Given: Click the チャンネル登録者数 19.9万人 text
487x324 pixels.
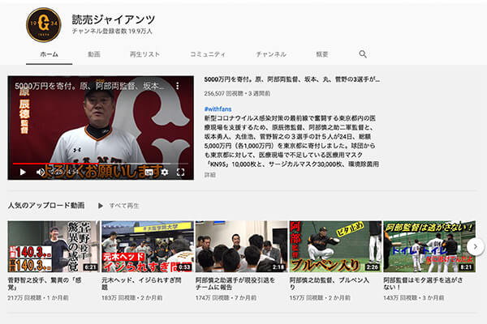Looking at the screenshot, I should [x=112, y=32].
